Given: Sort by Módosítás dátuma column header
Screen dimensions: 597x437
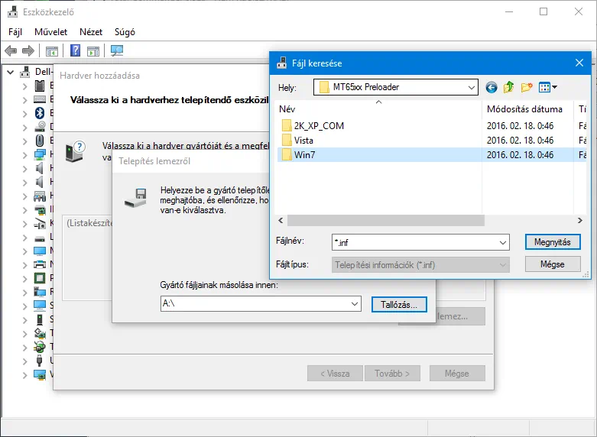Looking at the screenshot, I should coord(524,109).
